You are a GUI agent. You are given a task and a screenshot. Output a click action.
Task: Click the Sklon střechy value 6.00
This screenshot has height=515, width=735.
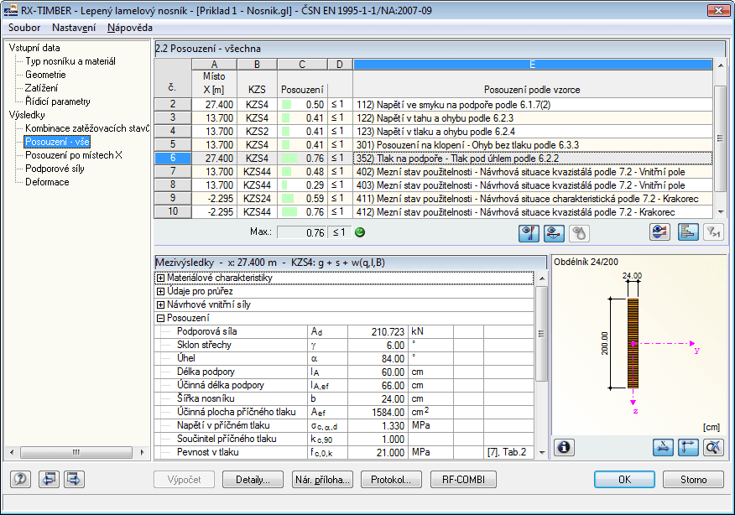(378, 345)
